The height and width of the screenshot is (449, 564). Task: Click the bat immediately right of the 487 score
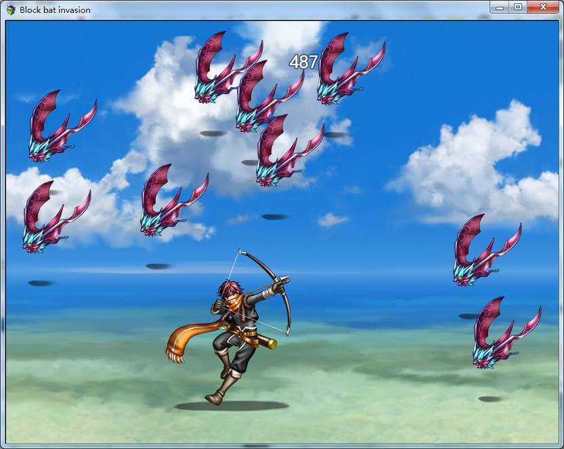pos(351,68)
